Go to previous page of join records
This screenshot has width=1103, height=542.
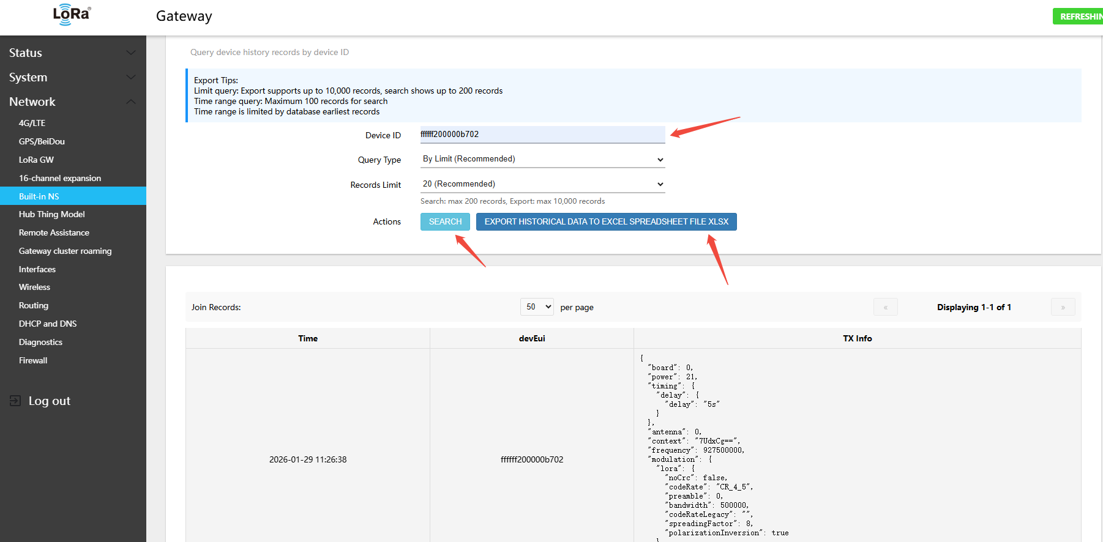point(885,307)
